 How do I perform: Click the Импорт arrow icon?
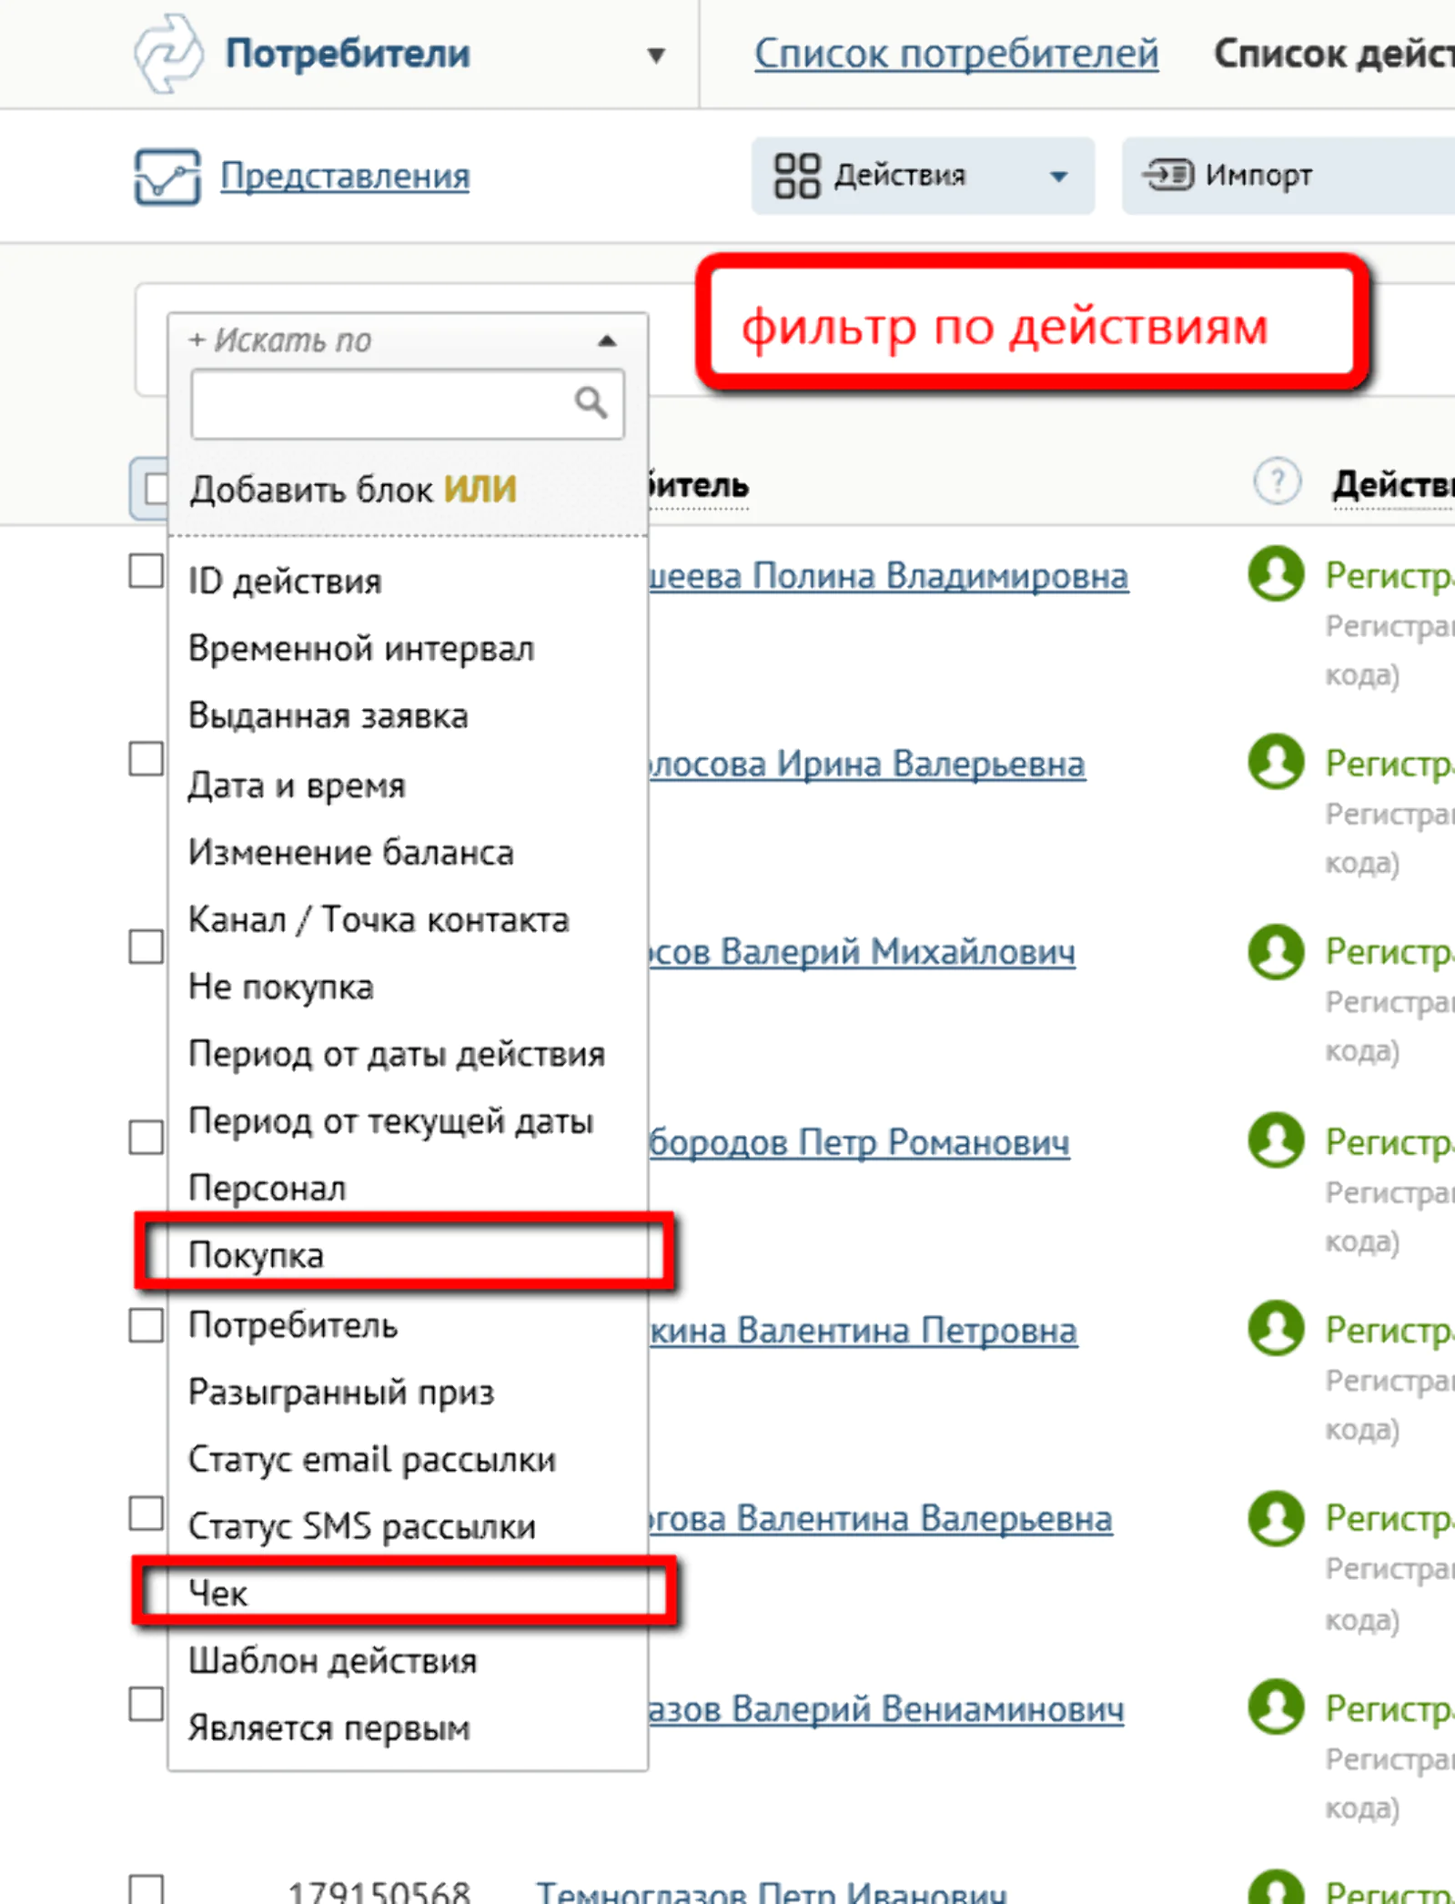coord(1168,174)
